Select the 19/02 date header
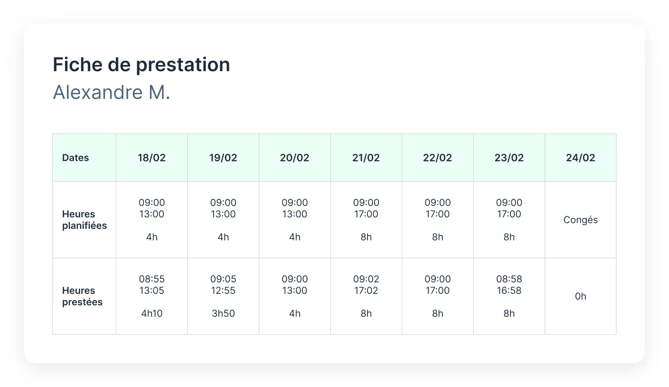Viewport: 669px width, 387px height. pos(223,158)
